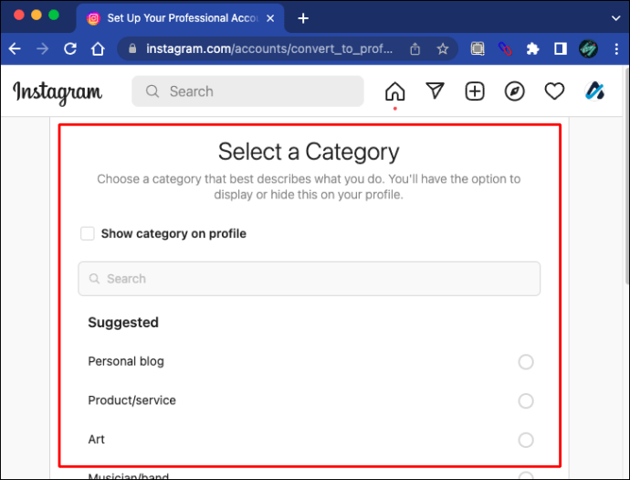Bookmark this page with star icon
630x480 pixels.
443,49
